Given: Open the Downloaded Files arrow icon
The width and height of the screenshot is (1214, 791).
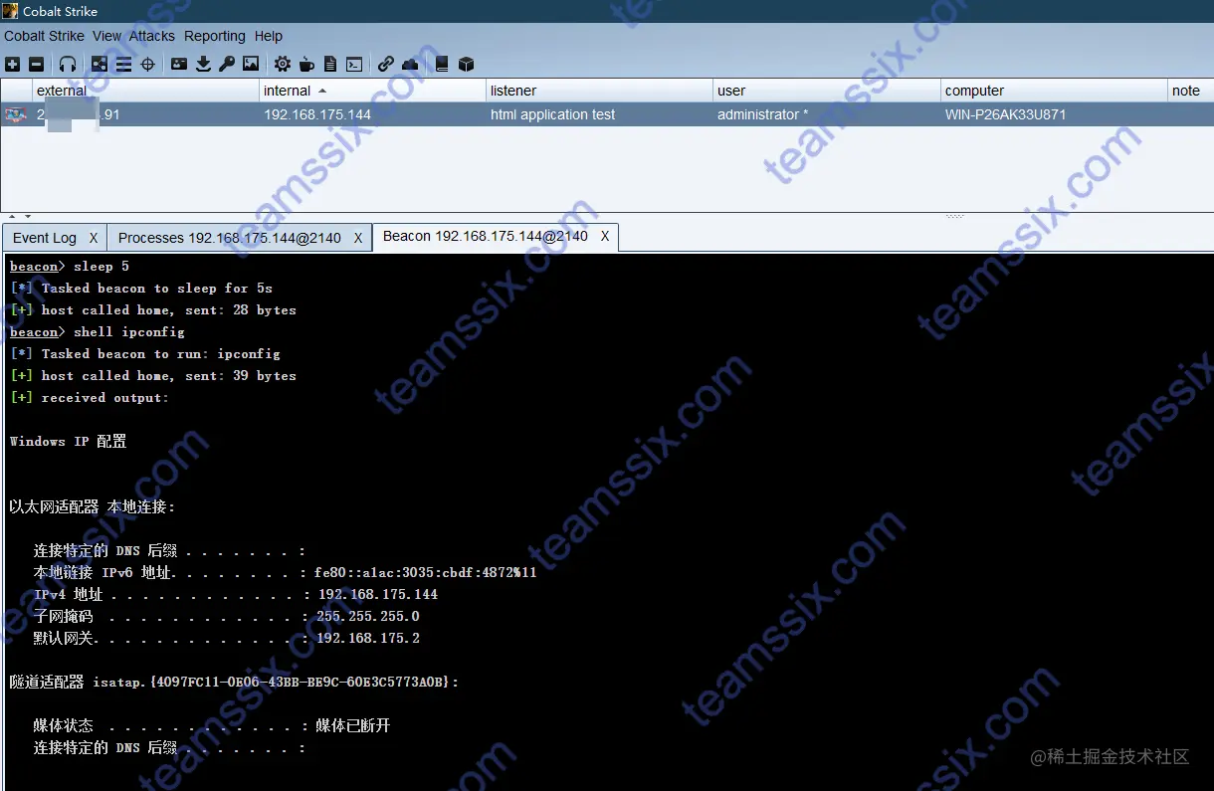Looking at the screenshot, I should (x=203, y=64).
